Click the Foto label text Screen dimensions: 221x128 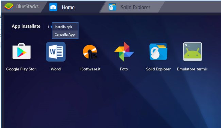124,69
